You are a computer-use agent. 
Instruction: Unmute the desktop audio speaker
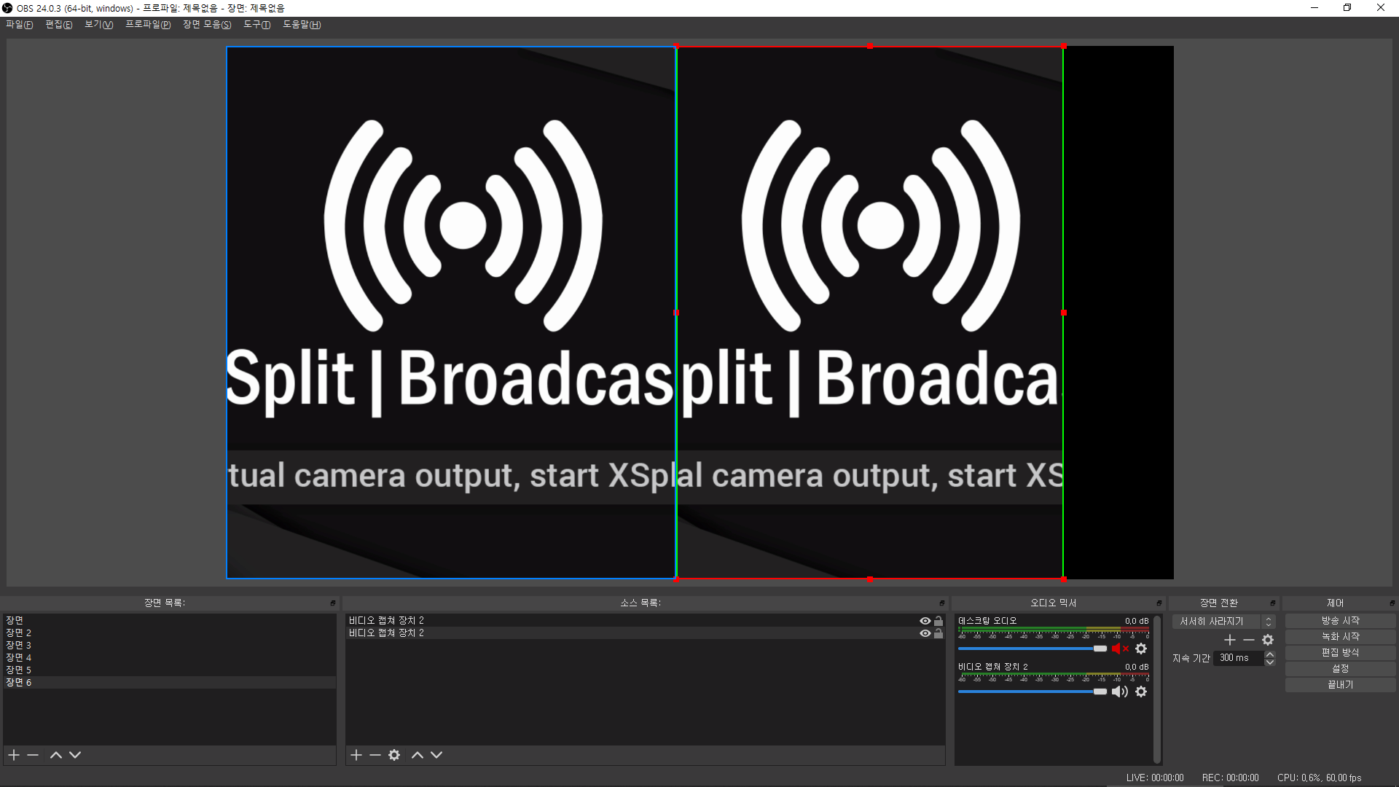[x=1119, y=649]
